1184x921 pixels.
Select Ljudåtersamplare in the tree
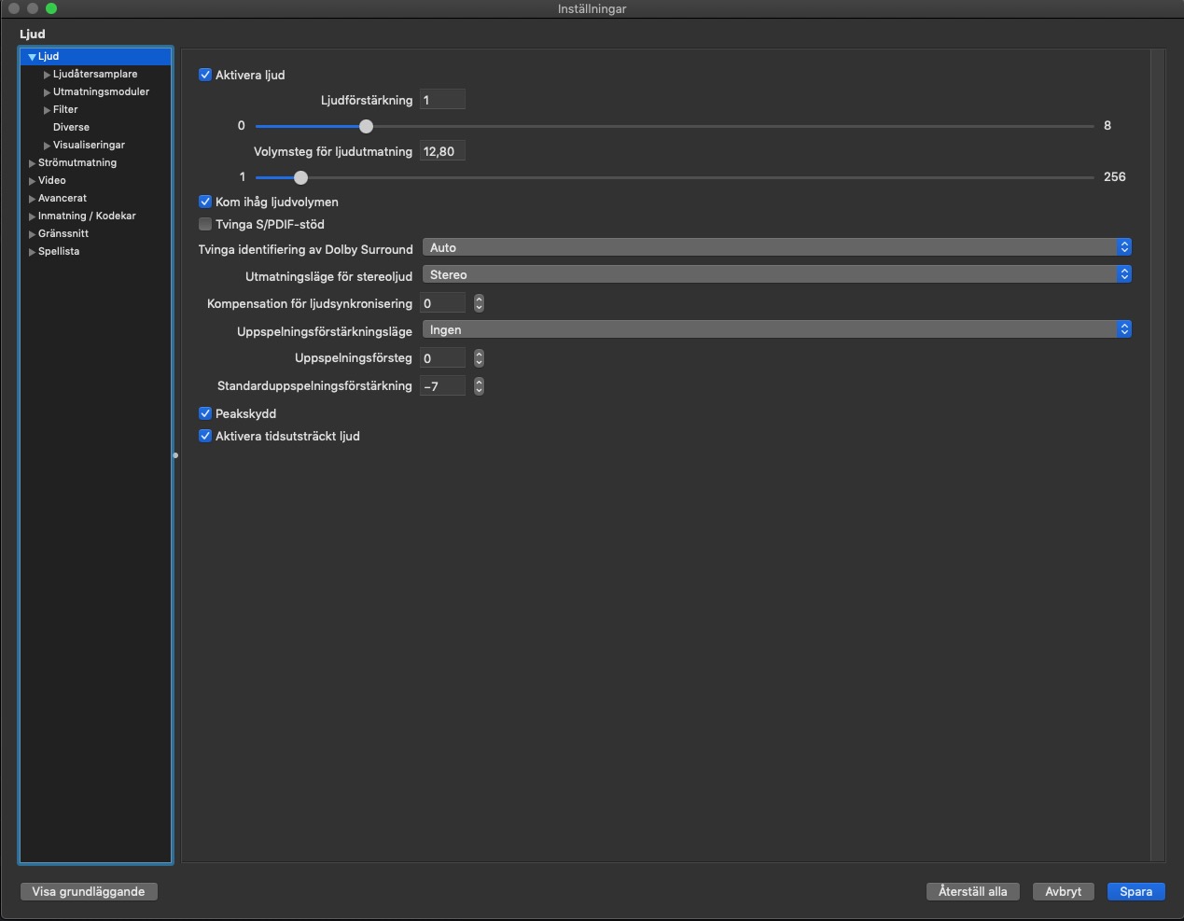(x=95, y=74)
